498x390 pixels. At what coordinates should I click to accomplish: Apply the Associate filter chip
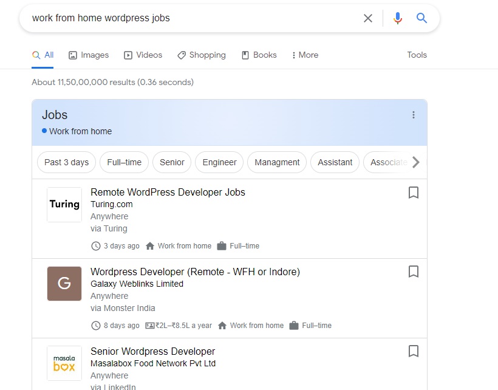(x=389, y=162)
